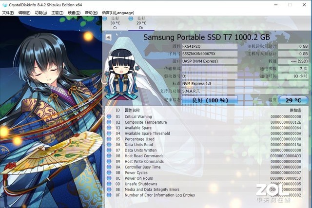Select the D: drive tab
This screenshot has height=208, width=312.
coord(141,23)
